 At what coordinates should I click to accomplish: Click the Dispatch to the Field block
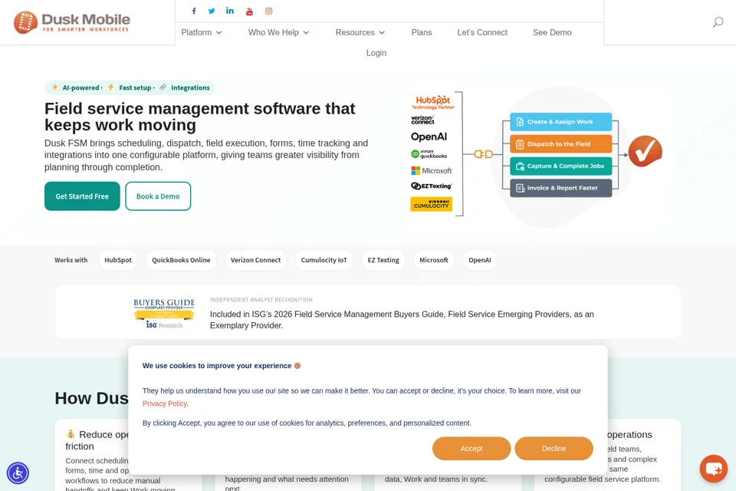(561, 143)
